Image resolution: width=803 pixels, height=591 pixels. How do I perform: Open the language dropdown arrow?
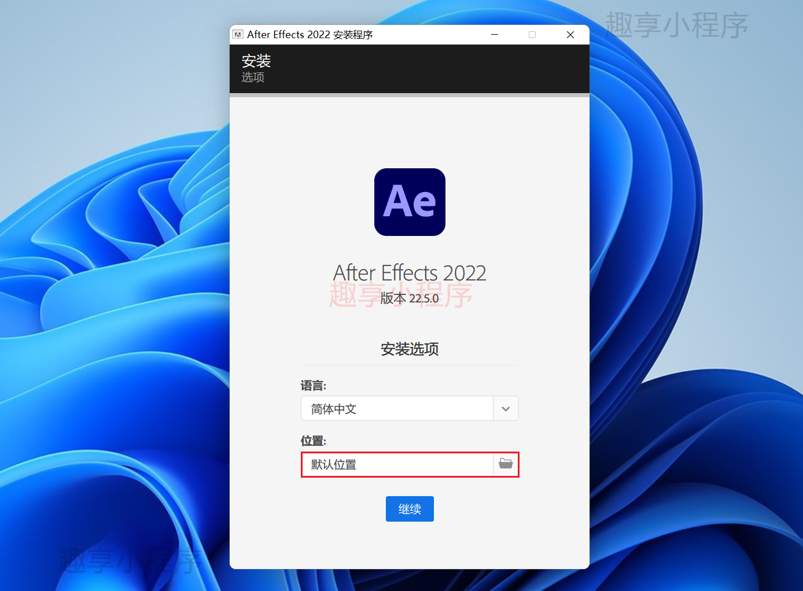point(506,409)
